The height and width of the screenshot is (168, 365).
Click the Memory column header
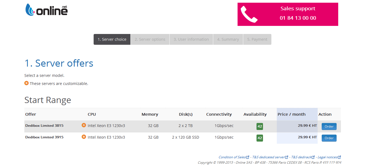click(150, 114)
